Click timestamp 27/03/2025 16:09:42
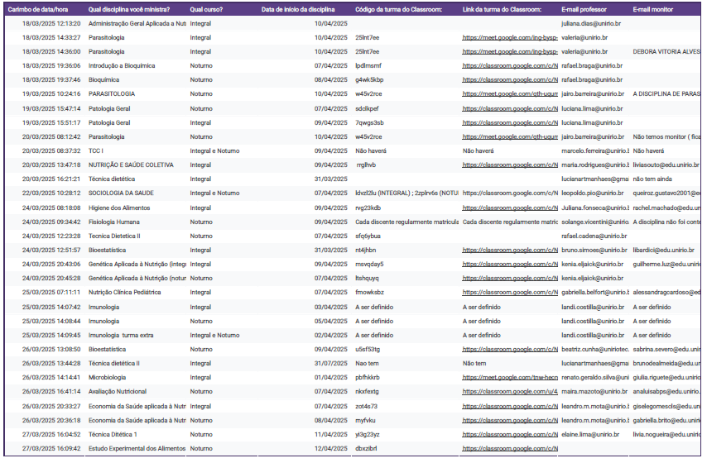The width and height of the screenshot is (707, 463). click(51, 448)
